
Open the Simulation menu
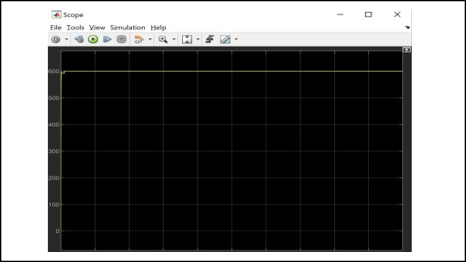128,28
